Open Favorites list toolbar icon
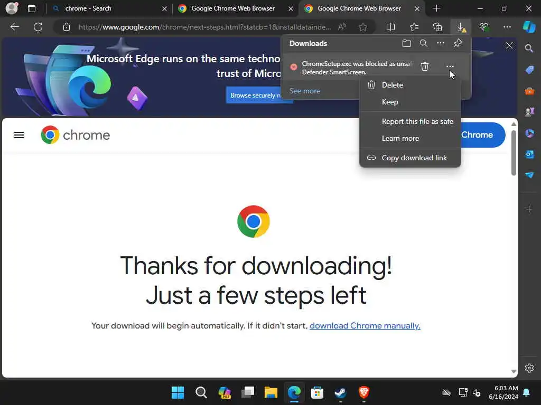Image resolution: width=541 pixels, height=405 pixels. coord(414,27)
